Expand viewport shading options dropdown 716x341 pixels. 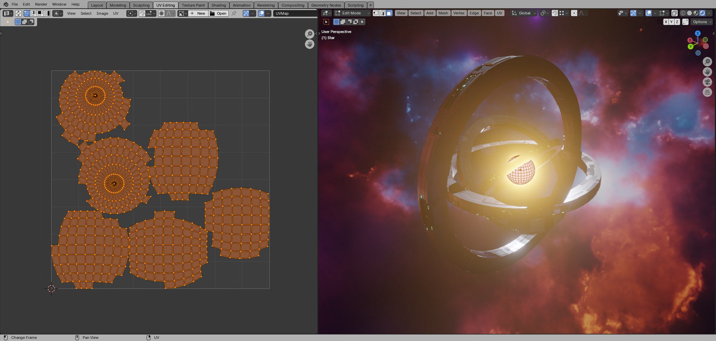pyautogui.click(x=709, y=13)
